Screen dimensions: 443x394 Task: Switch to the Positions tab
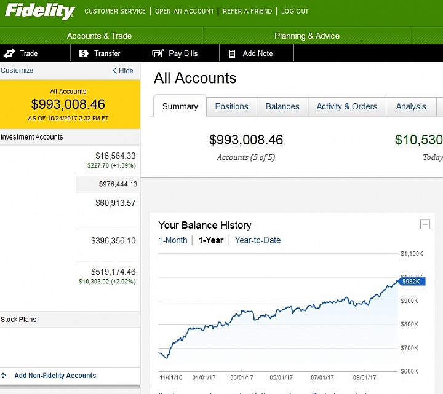232,106
